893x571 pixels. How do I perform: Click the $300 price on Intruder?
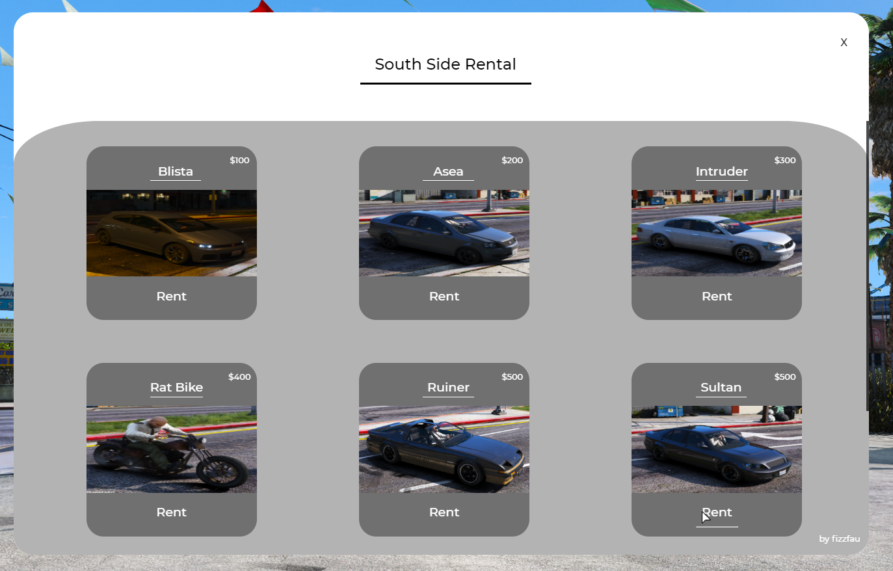[785, 160]
